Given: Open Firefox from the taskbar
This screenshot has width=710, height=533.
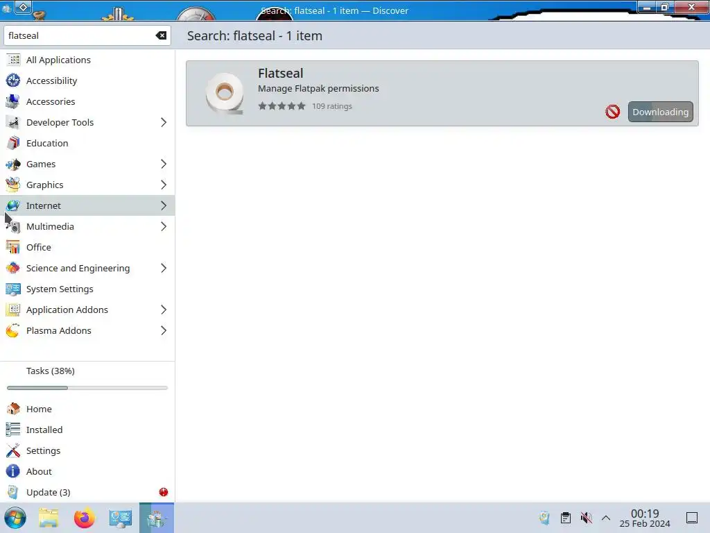Looking at the screenshot, I should click(x=85, y=518).
